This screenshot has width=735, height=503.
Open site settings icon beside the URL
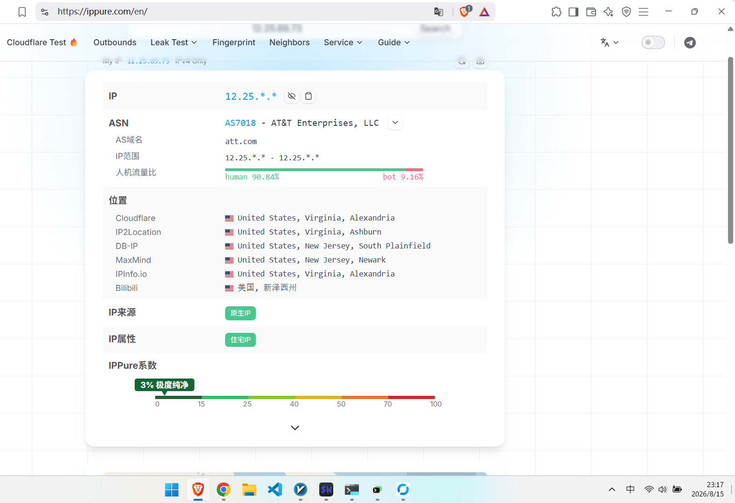coord(45,12)
